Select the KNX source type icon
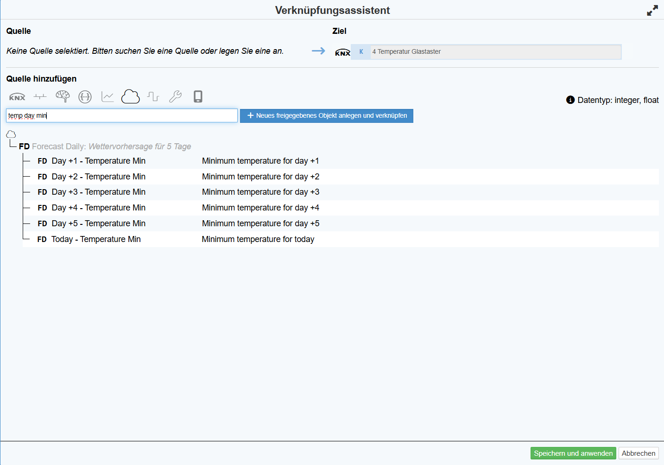This screenshot has height=465, width=664. 17,97
